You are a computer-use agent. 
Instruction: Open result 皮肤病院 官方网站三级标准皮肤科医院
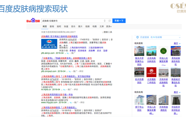click(x=59, y=36)
